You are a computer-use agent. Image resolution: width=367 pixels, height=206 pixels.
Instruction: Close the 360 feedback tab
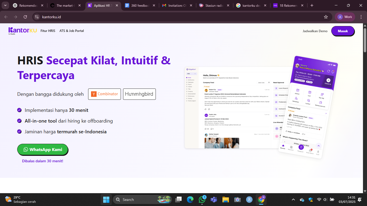[154, 5]
